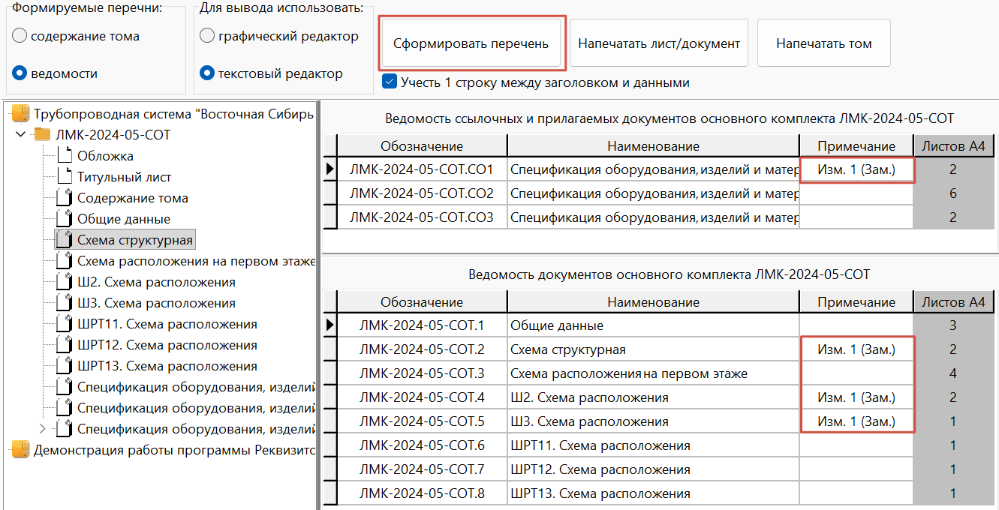Viewport: 999px width, 510px height.
Task: Collapse the ЛМК-2024-05-СОТ tree node
Action: (x=20, y=135)
